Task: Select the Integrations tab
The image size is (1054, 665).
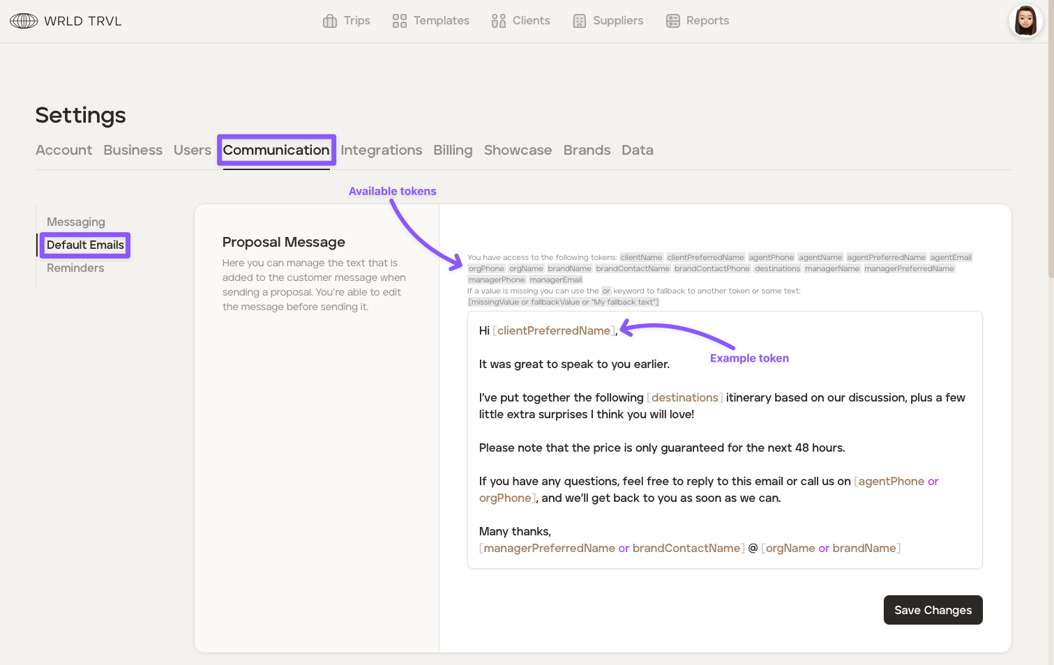Action: (381, 150)
